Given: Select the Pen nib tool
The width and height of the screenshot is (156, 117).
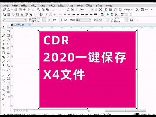Looking at the screenshot, I should coord(4,44).
